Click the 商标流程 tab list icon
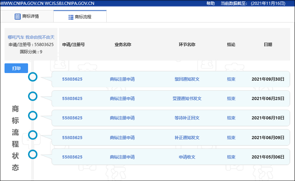Screen dimensions: 295x181 pos(71,17)
